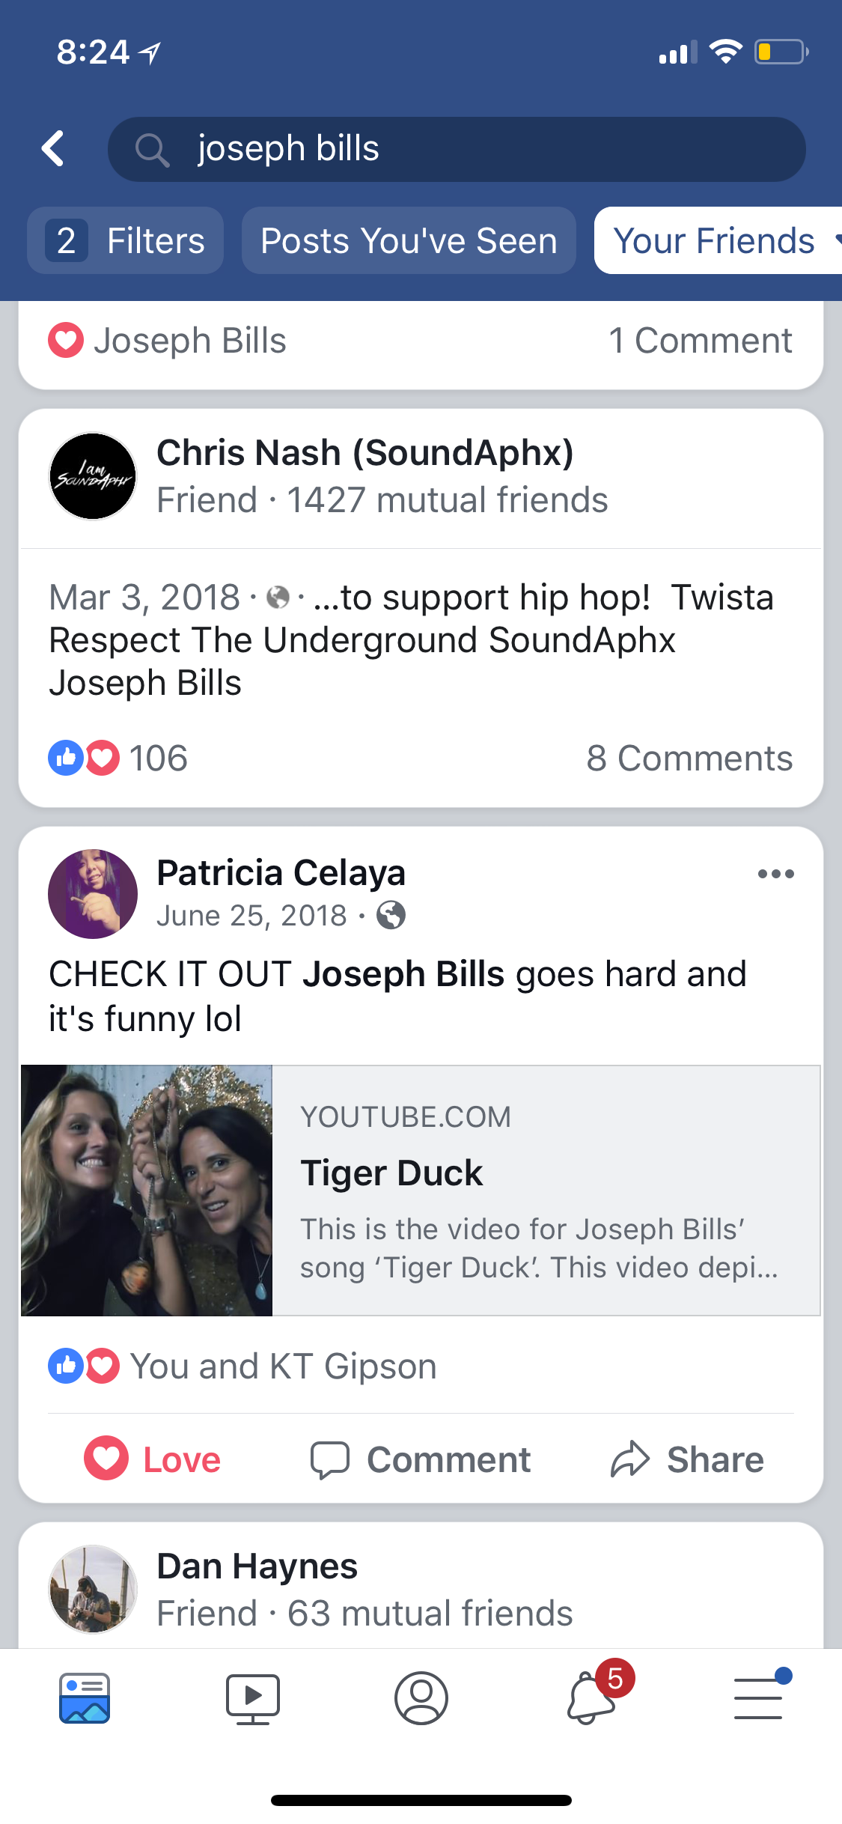The width and height of the screenshot is (842, 1824).
Task: Open the 8 Comments link
Action: click(x=689, y=759)
